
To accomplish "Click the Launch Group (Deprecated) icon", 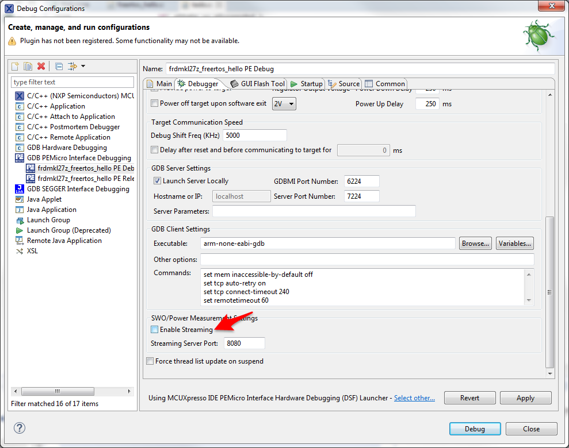I will pos(20,230).
